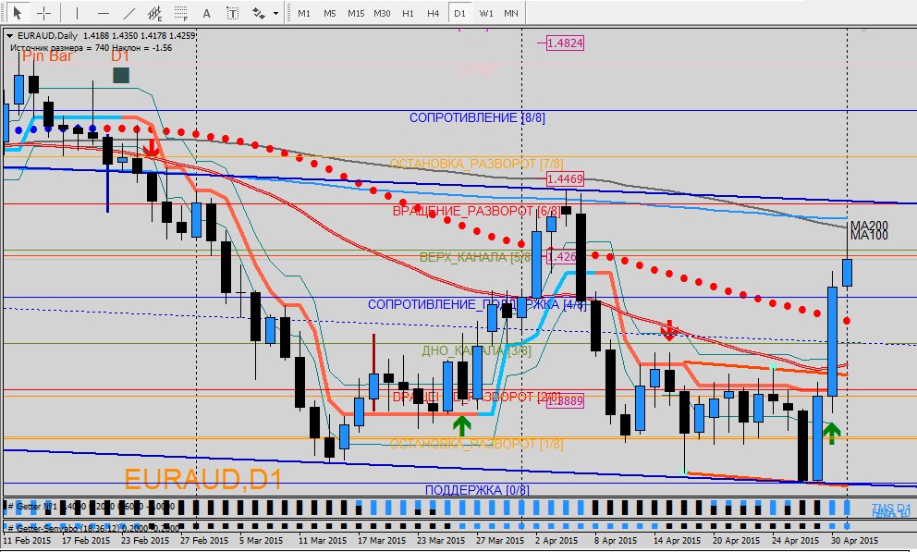Select the Equidistant Channel tool

point(155,13)
